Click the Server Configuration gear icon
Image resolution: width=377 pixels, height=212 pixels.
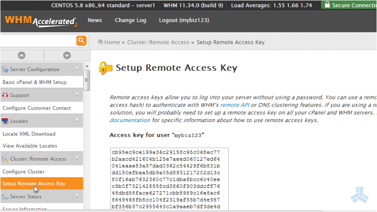pos(5,69)
